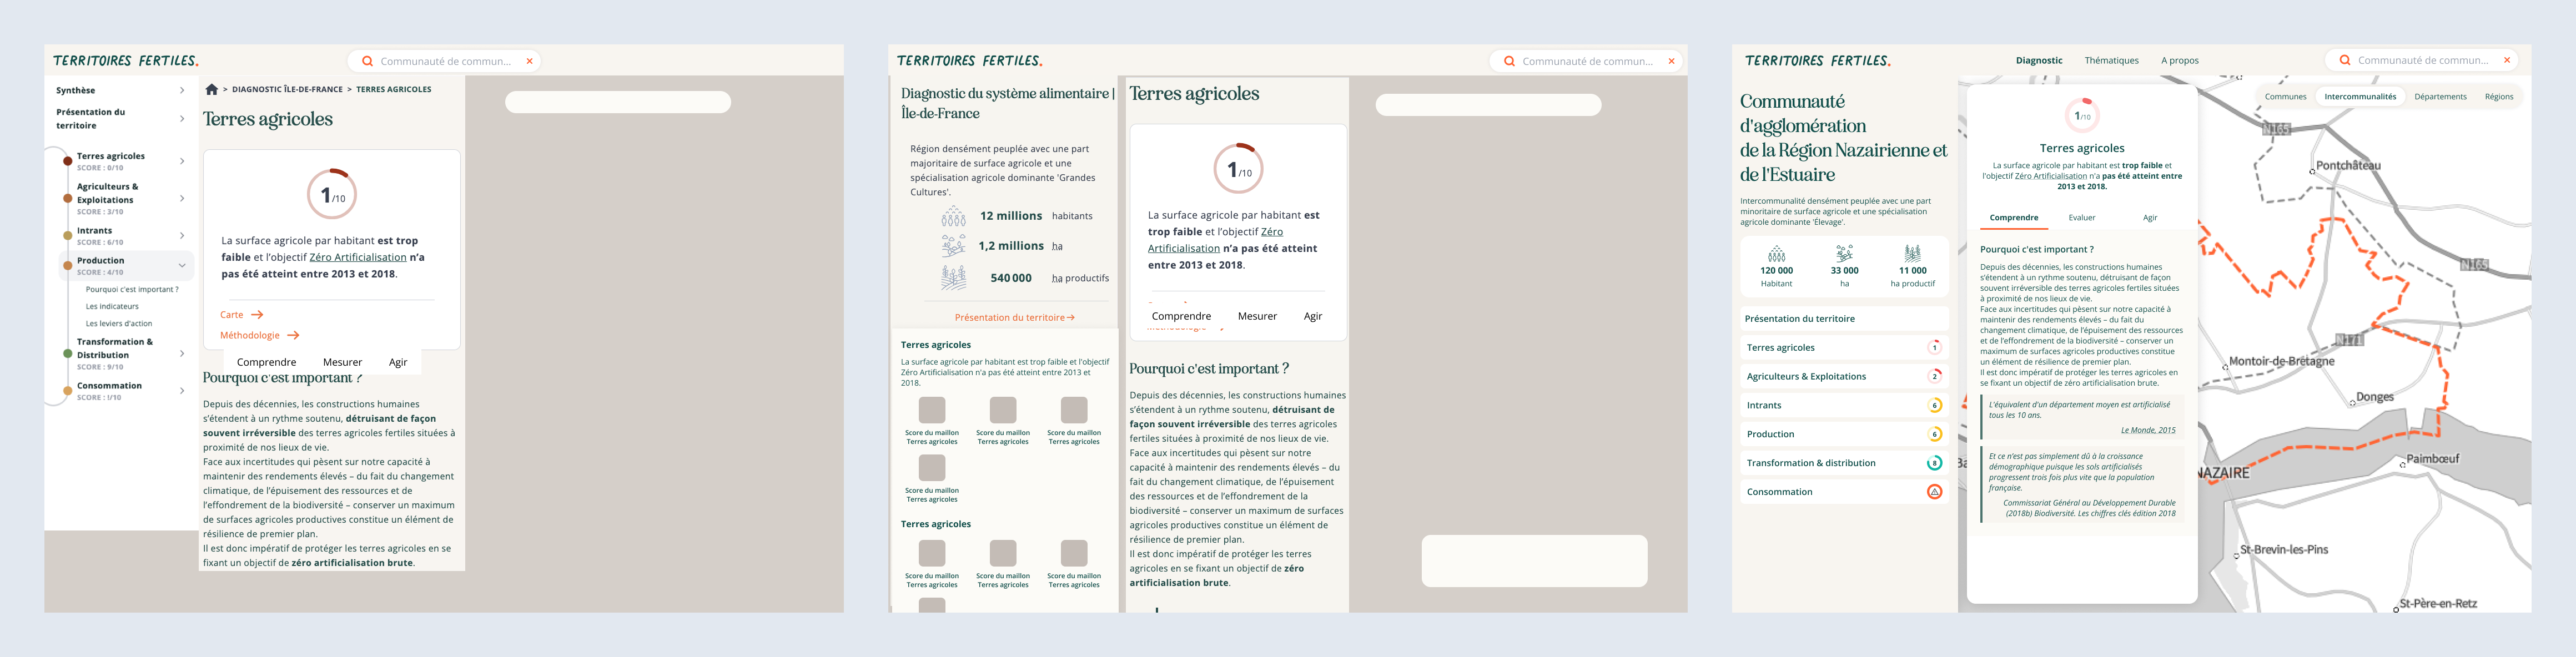Click the habitants people icon in the Île-de-France panel
This screenshot has height=657, width=2576.
coord(953,216)
